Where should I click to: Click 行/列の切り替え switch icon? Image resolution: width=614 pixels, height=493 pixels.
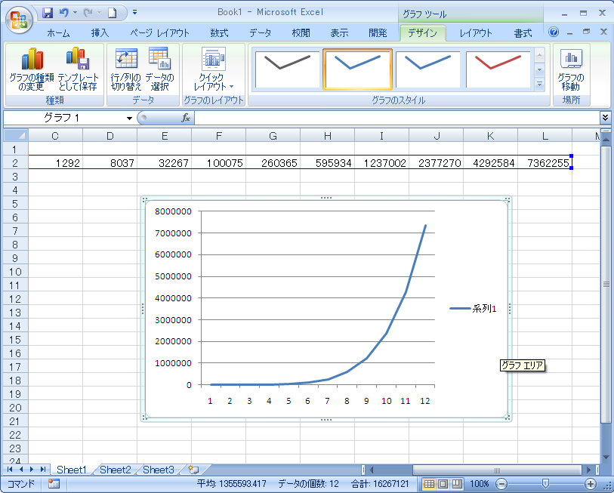coord(126,59)
